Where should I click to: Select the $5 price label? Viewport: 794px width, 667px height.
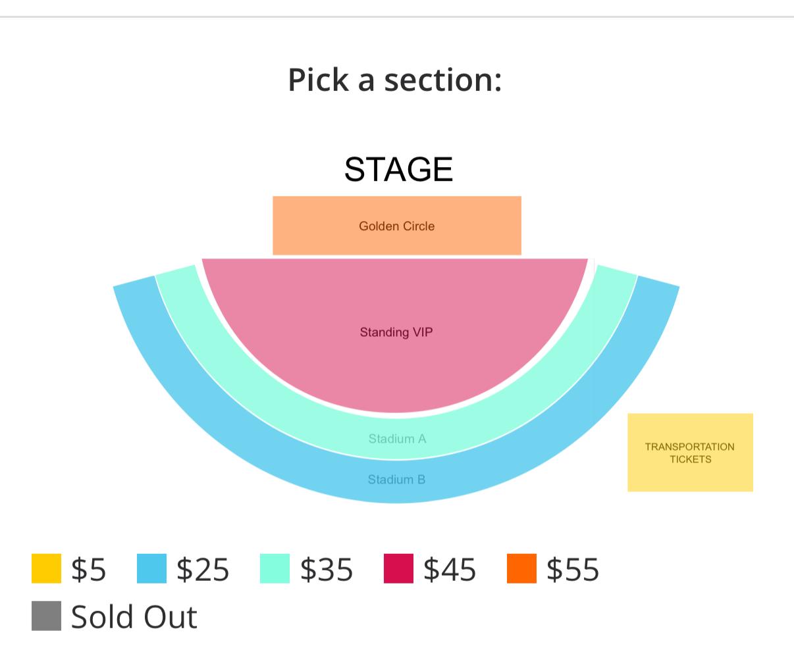point(89,569)
